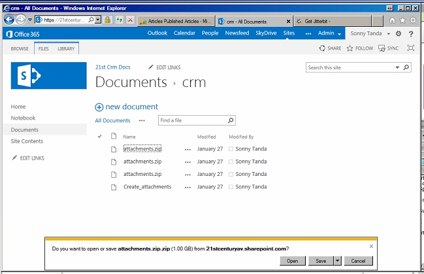Stop loading with the red X icon
This screenshot has height=274, width=424.
pos(131,20)
